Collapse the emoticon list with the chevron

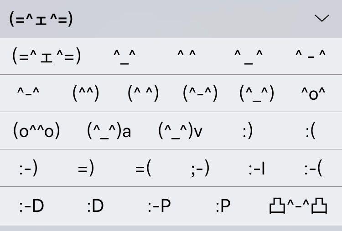click(x=321, y=18)
